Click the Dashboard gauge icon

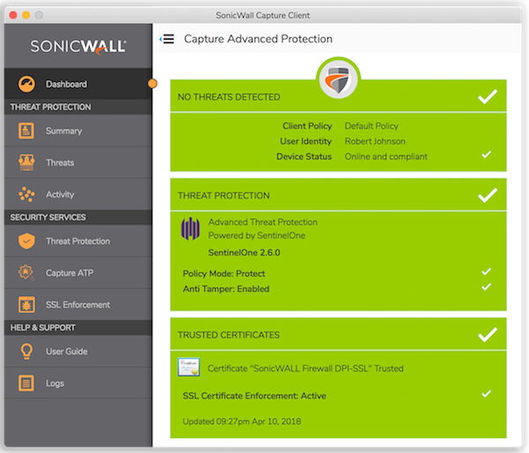(x=26, y=84)
